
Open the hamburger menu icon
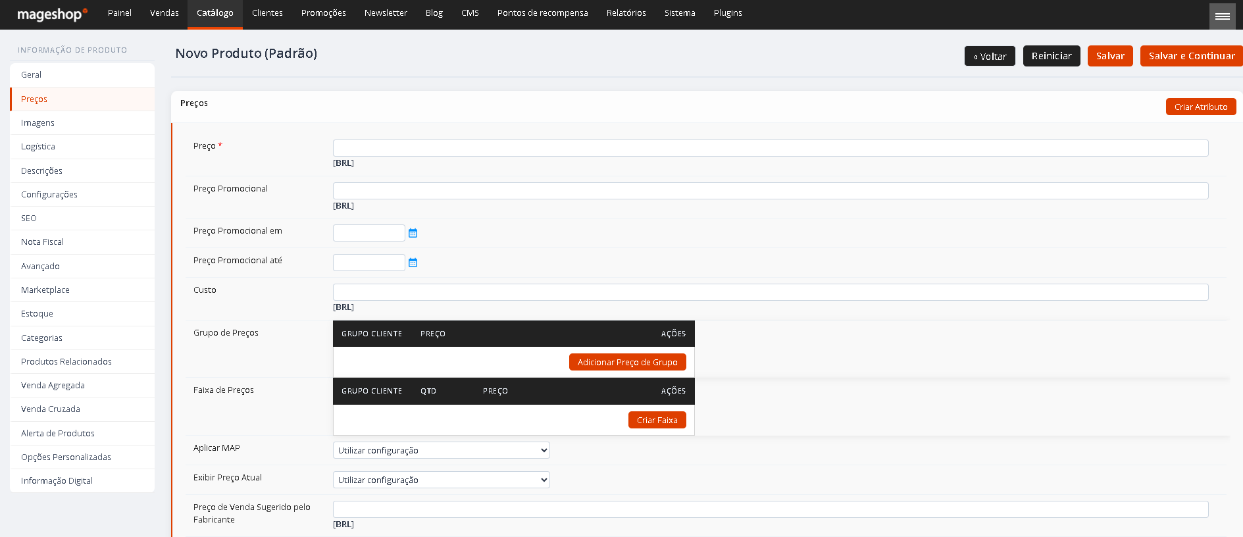(1223, 16)
